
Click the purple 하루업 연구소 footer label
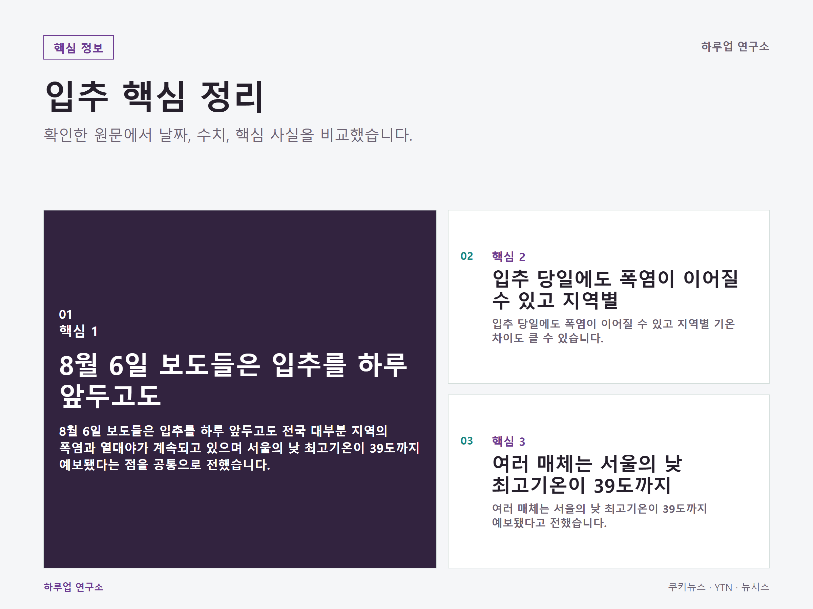74,587
